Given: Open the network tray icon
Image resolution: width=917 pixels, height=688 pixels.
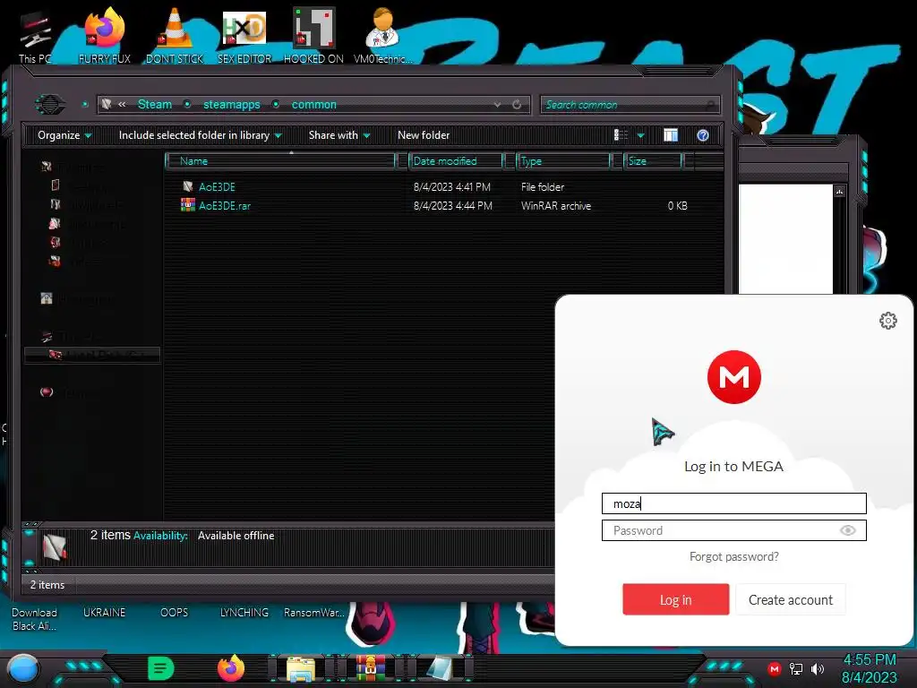Looking at the screenshot, I should click(x=796, y=668).
